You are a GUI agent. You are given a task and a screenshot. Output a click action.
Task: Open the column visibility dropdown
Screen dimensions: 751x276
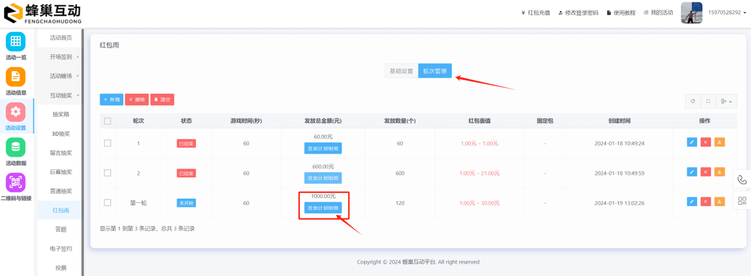(x=726, y=101)
